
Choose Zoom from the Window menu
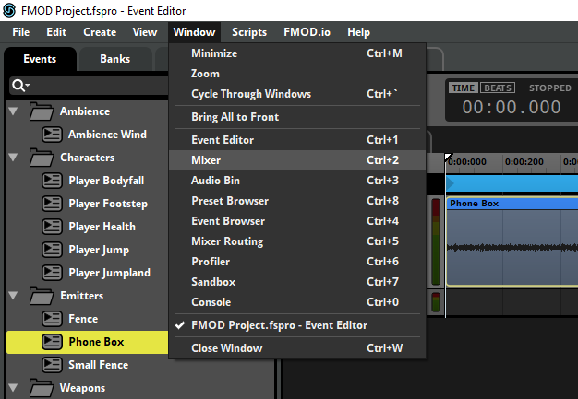(x=297, y=74)
